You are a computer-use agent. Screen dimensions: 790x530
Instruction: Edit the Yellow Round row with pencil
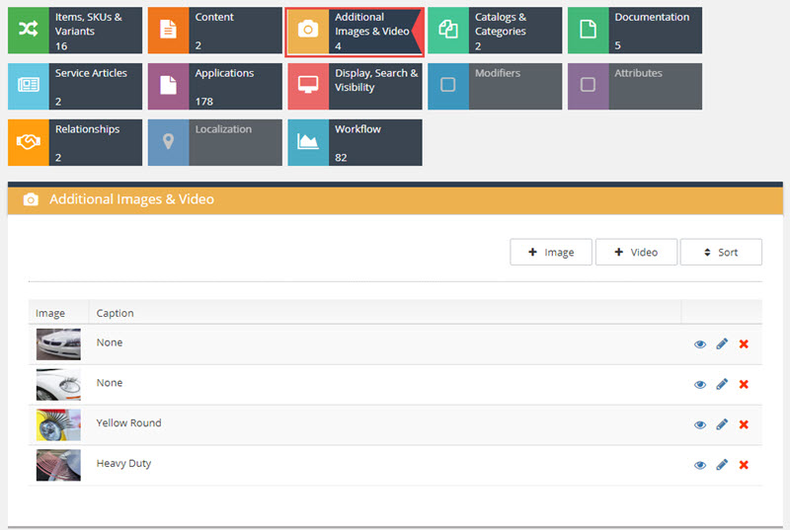click(722, 424)
